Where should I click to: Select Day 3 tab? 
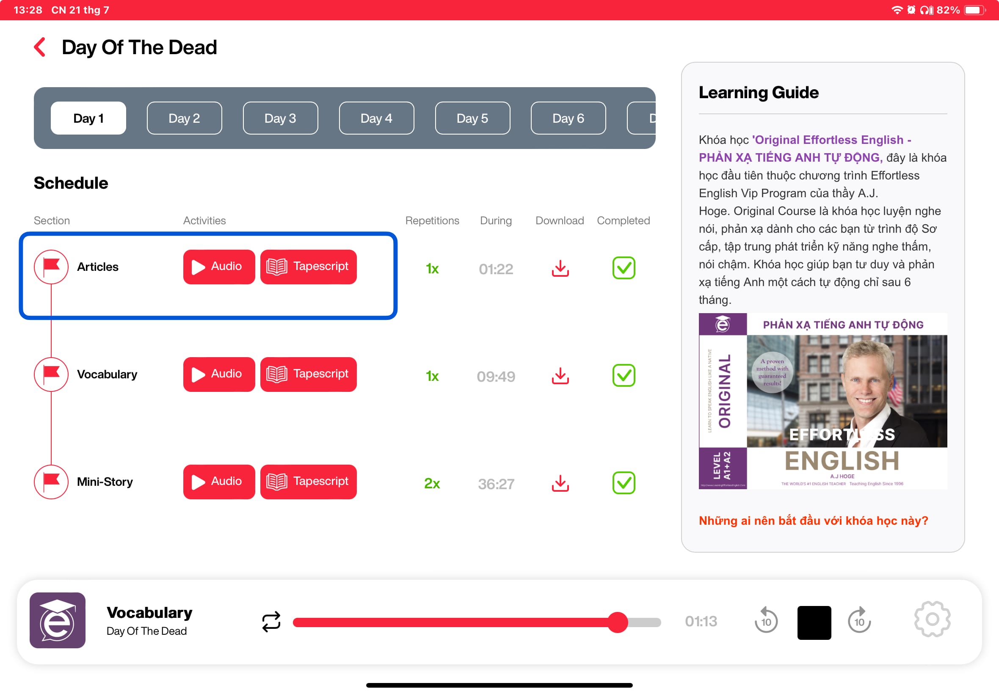pyautogui.click(x=281, y=118)
